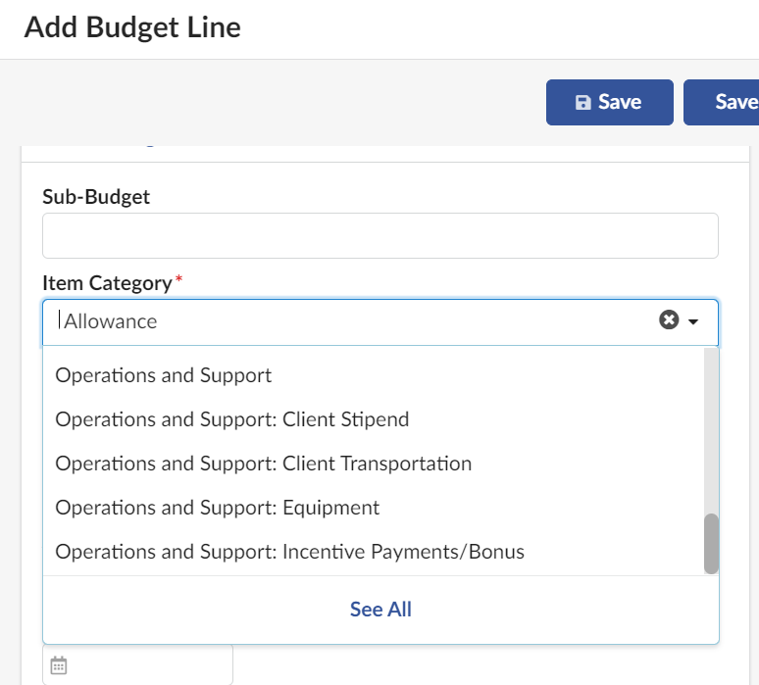This screenshot has height=685, width=759.
Task: Select 'Operations and Support: Equipment' option
Action: point(218,508)
